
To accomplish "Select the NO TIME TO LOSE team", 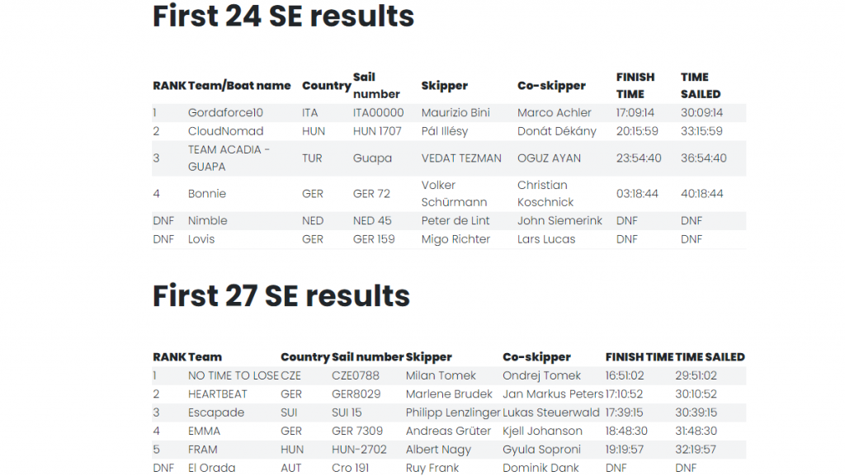I will click(234, 375).
